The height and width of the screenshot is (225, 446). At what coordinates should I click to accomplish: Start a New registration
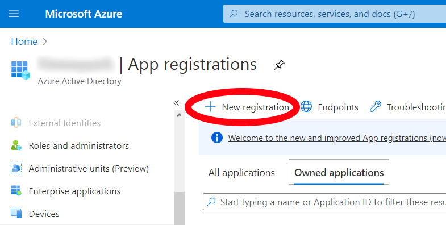click(x=247, y=107)
